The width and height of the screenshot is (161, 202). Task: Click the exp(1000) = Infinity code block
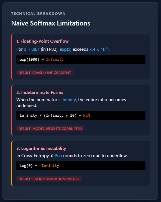(81, 59)
